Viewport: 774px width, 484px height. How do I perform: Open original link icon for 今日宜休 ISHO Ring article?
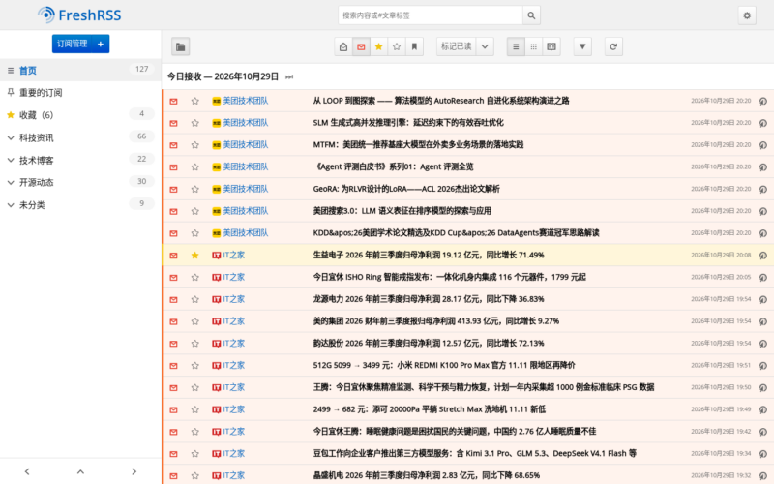pos(763,277)
